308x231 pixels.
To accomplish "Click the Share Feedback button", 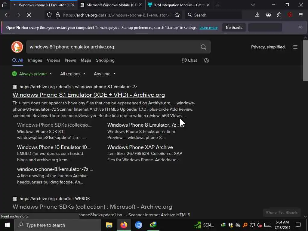I will (x=282, y=213).
